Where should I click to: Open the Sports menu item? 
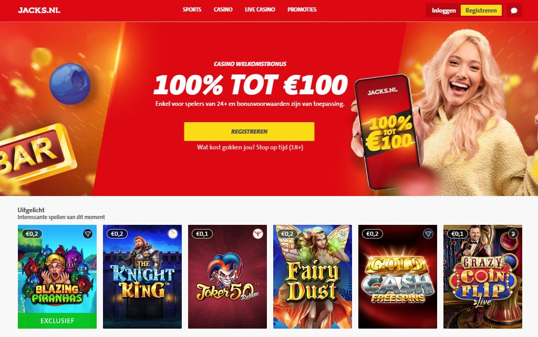coord(192,9)
